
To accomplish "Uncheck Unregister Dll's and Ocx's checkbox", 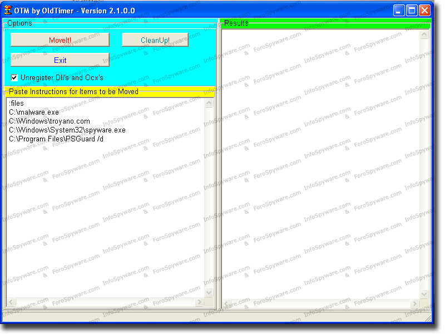I will tap(14, 77).
